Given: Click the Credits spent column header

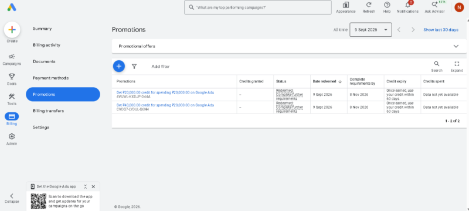Looking at the screenshot, I should [x=434, y=81].
